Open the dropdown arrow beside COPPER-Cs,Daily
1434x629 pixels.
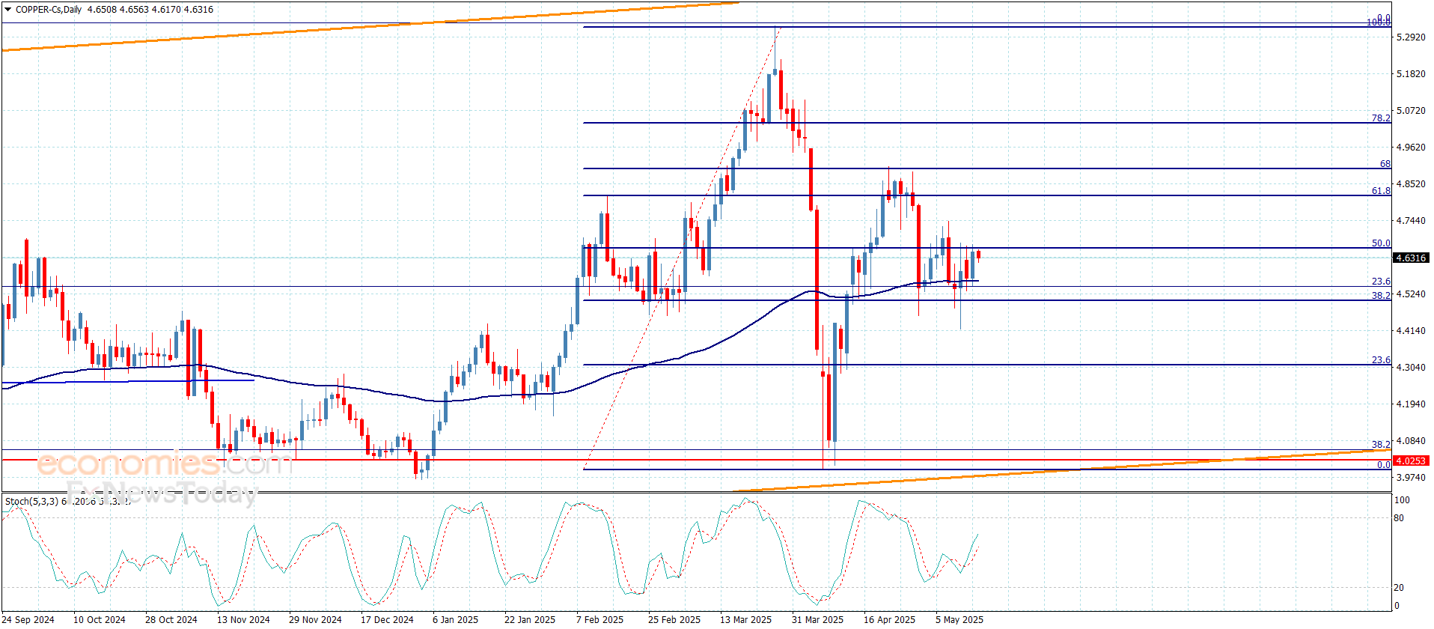point(7,10)
